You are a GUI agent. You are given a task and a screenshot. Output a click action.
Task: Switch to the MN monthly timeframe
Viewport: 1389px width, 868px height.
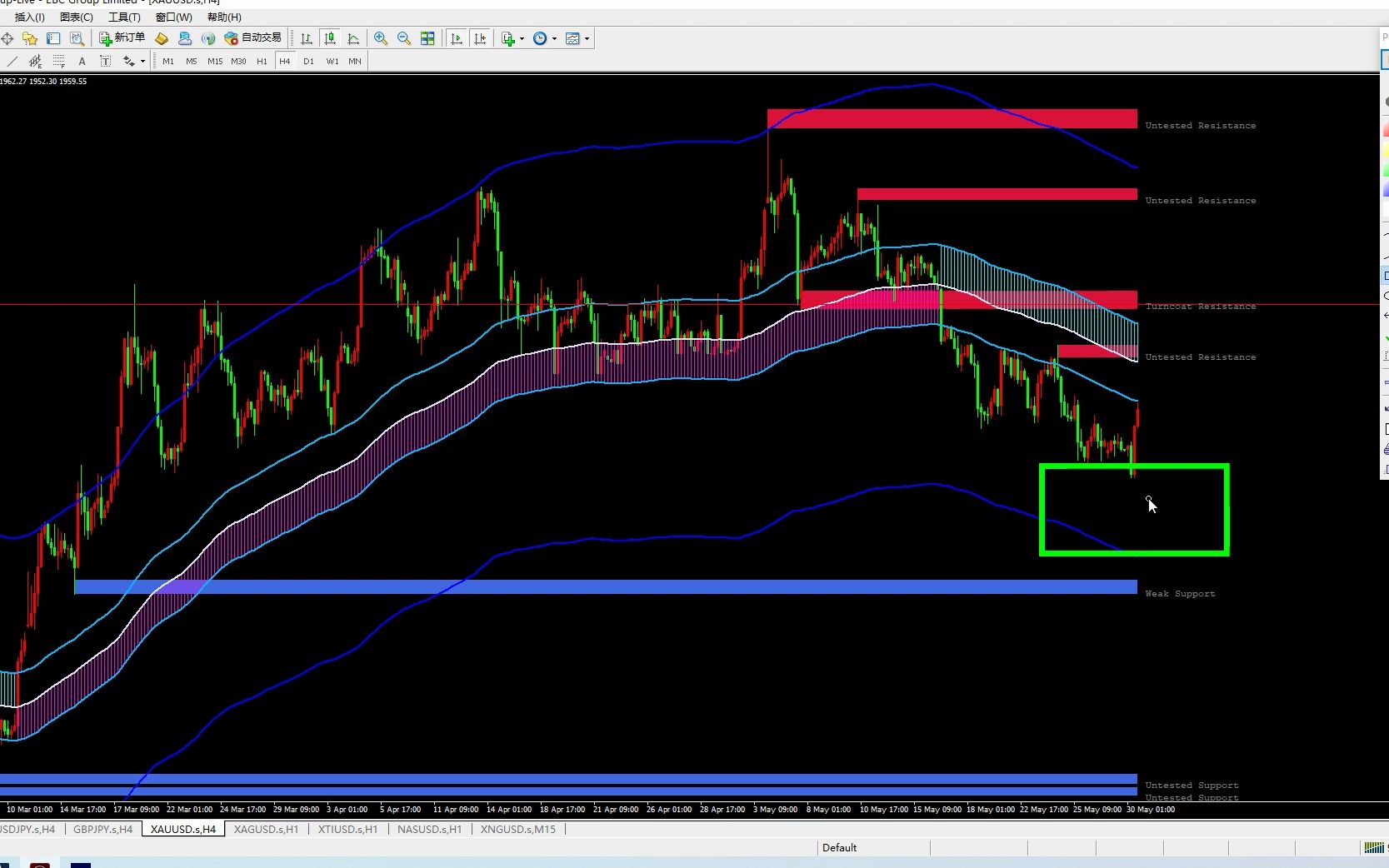point(355,61)
